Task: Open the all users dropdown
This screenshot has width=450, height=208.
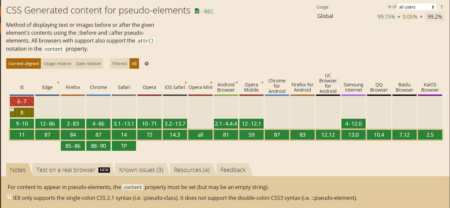Action: 417,7
